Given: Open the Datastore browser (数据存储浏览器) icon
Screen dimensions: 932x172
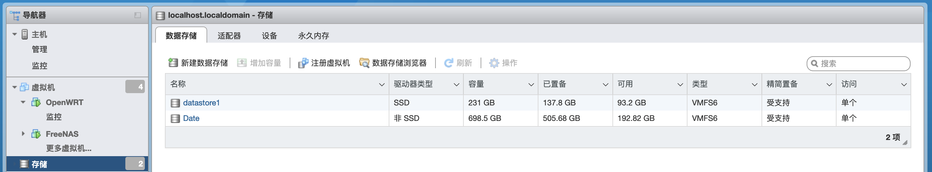Looking at the screenshot, I should (364, 63).
